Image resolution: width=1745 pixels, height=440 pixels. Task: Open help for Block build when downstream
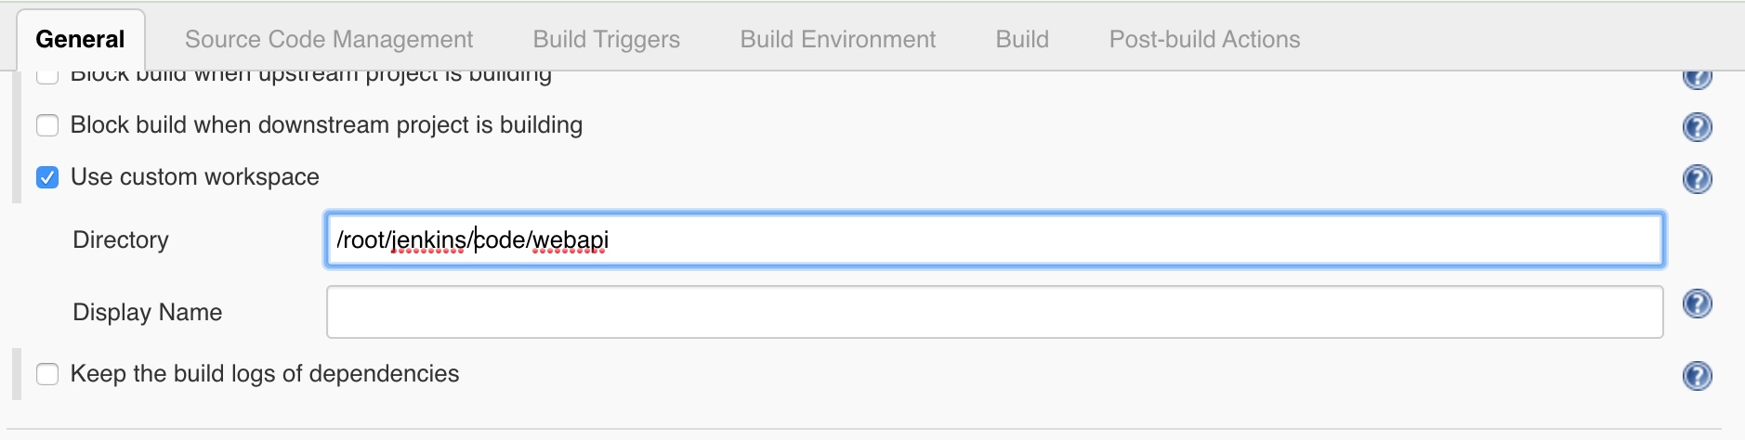tap(1697, 127)
